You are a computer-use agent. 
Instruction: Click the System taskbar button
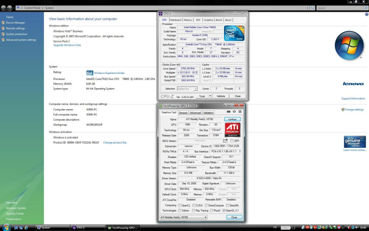click(x=53, y=228)
